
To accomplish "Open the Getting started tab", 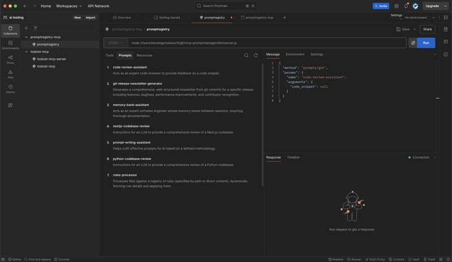I will coord(167,18).
